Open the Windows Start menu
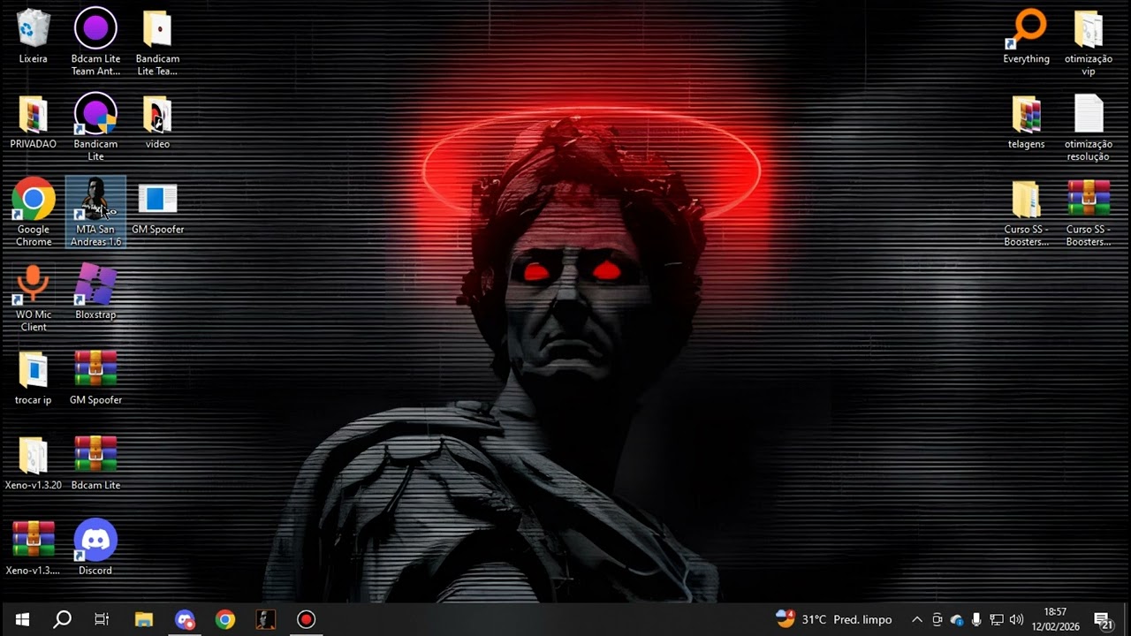Image resolution: width=1131 pixels, height=636 pixels. 22,619
